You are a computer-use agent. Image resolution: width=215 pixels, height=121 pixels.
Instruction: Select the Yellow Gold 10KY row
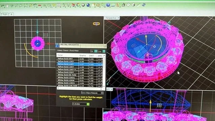tap(80, 62)
